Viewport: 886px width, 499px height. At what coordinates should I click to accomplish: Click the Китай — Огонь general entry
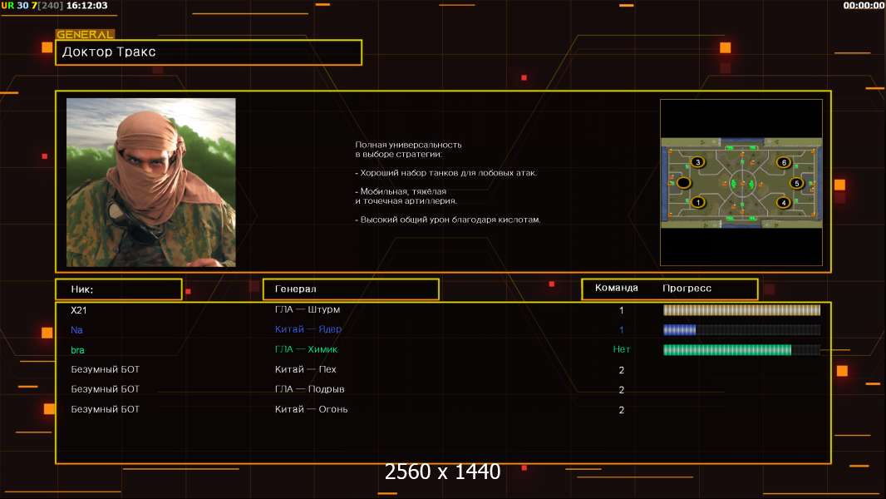pos(311,409)
